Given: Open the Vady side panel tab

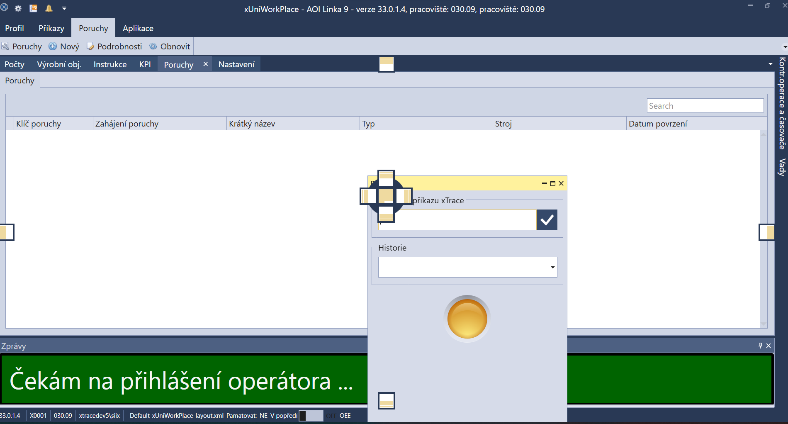Looking at the screenshot, I should click(782, 167).
